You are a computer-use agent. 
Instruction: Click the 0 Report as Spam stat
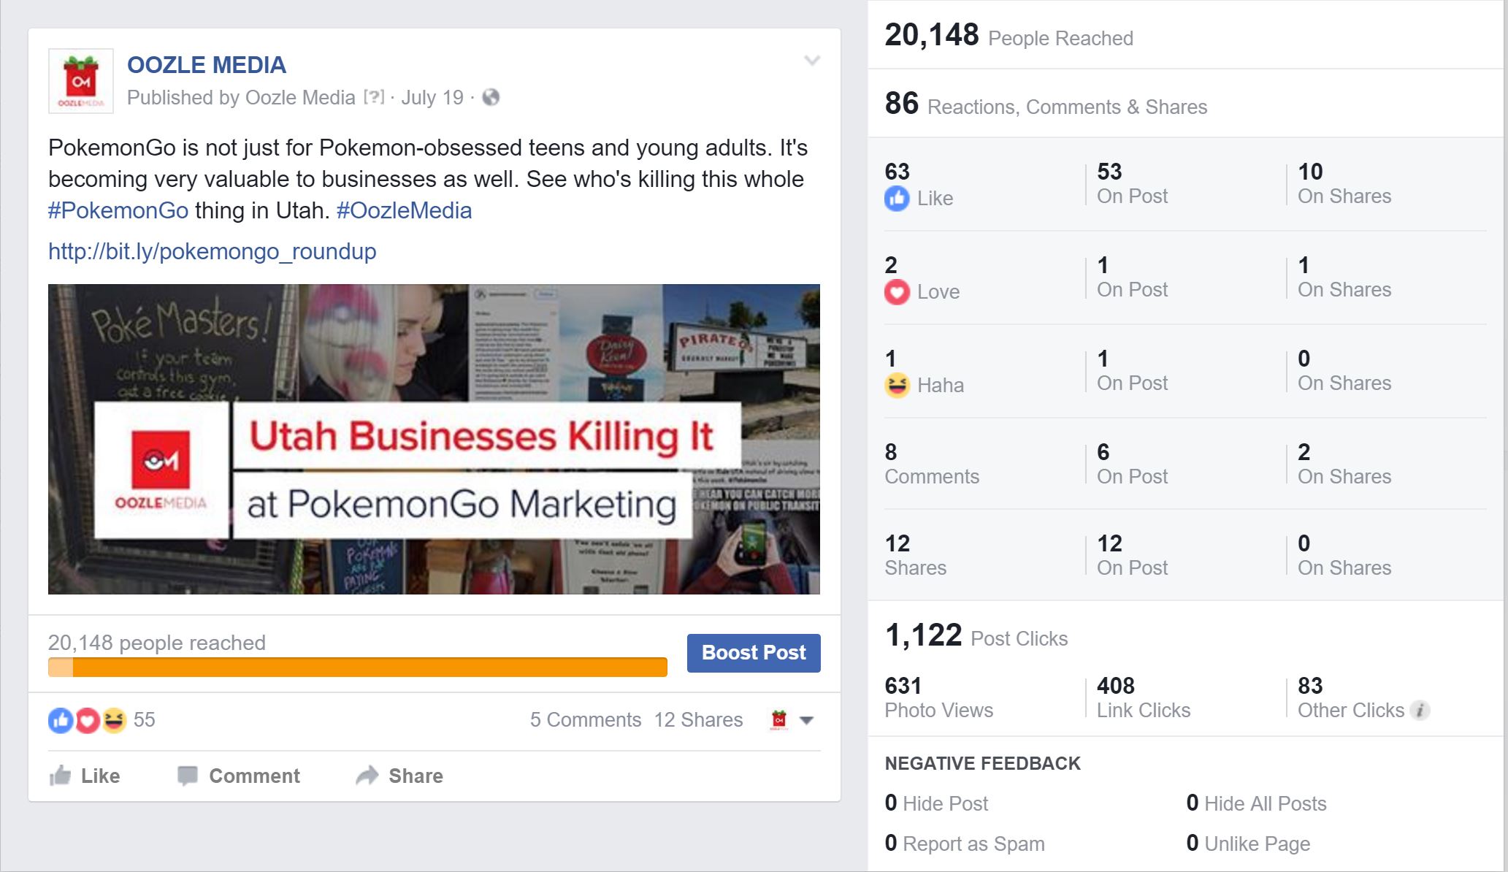coord(965,844)
